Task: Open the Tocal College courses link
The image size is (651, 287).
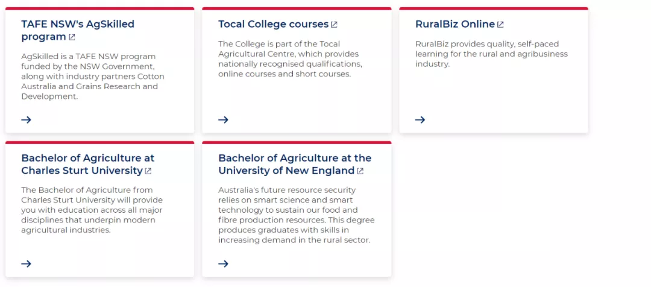Action: (273, 25)
